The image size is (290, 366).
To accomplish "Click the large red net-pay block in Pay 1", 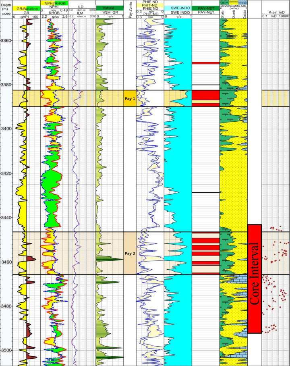I will pos(206,95).
